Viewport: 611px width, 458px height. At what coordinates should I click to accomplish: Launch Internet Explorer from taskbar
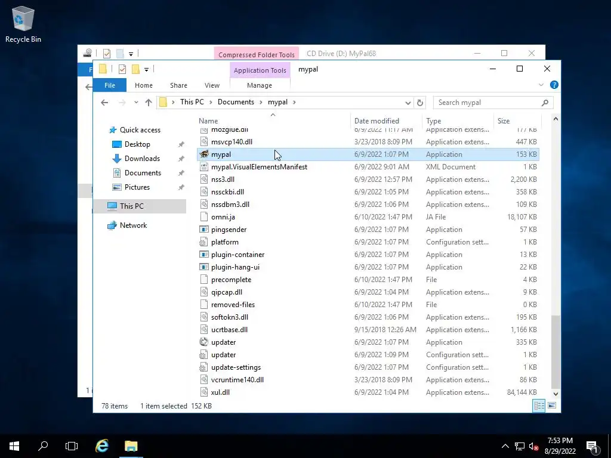pos(102,446)
